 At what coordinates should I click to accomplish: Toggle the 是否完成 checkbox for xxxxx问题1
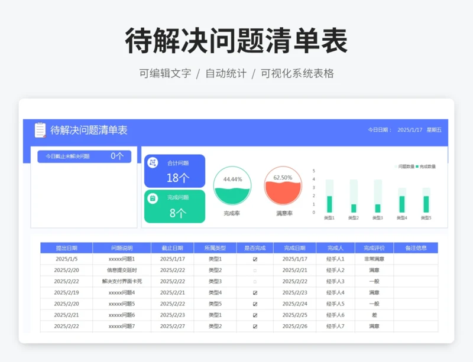click(x=255, y=259)
